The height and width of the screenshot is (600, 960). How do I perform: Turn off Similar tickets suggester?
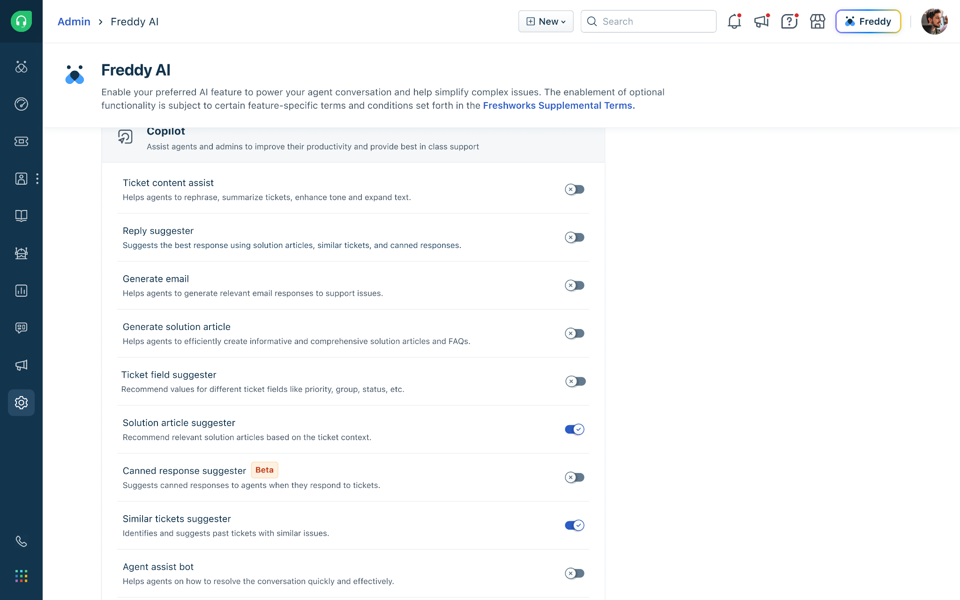point(575,525)
